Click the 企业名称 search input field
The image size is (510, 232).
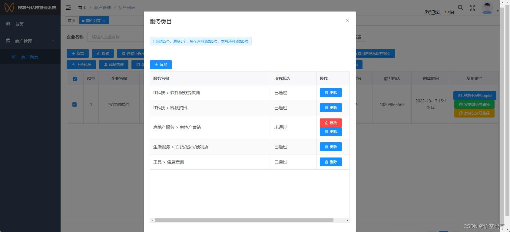tap(115, 37)
